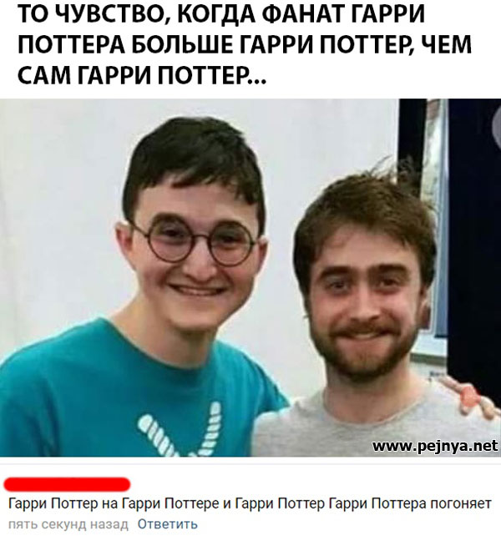This screenshot has width=501, height=536.
Task: Click the пять секунд назад timestamp
Action: pyautogui.click(x=68, y=524)
